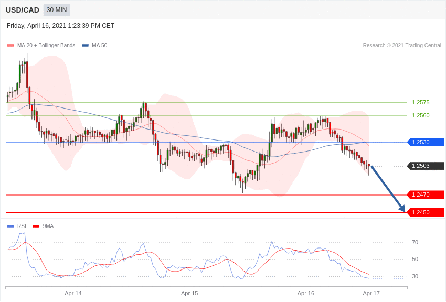Click the black 1.2503 current price tag
This screenshot has width=446, height=302.
426,166
